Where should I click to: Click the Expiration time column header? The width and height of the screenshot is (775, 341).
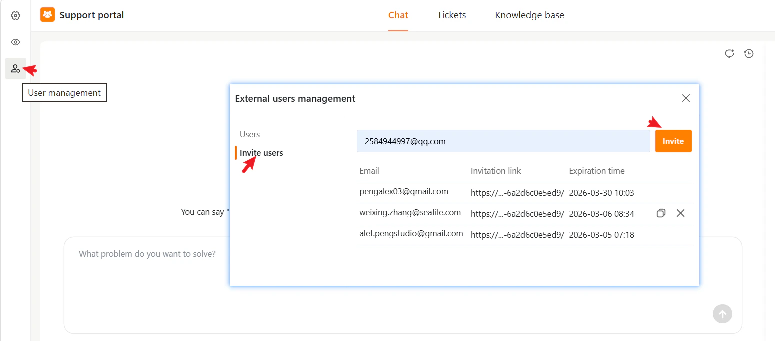(597, 171)
